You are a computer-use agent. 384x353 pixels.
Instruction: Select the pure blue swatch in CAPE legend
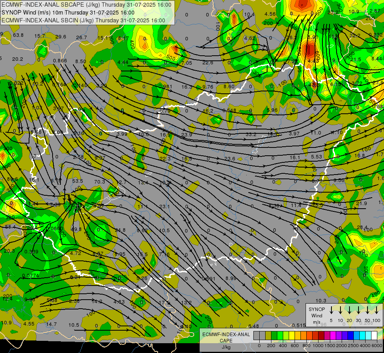click(x=351, y=336)
